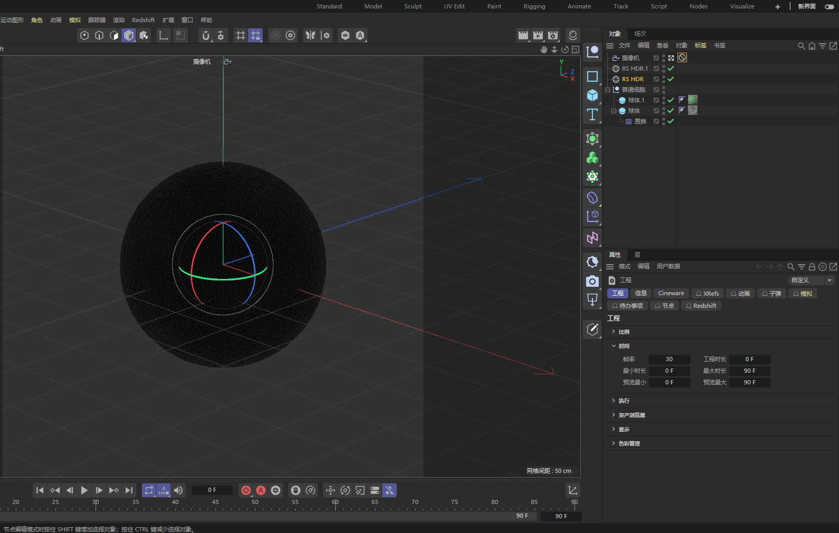This screenshot has width=839, height=533.
Task: Open the timeline dope sheet graph icon
Action: (x=573, y=490)
